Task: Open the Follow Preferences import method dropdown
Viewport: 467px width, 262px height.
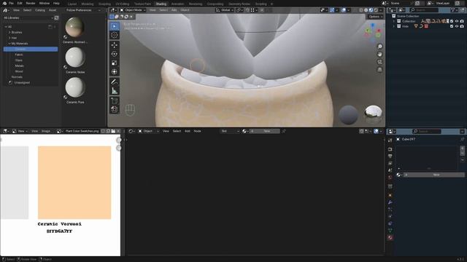Action: (x=83, y=10)
